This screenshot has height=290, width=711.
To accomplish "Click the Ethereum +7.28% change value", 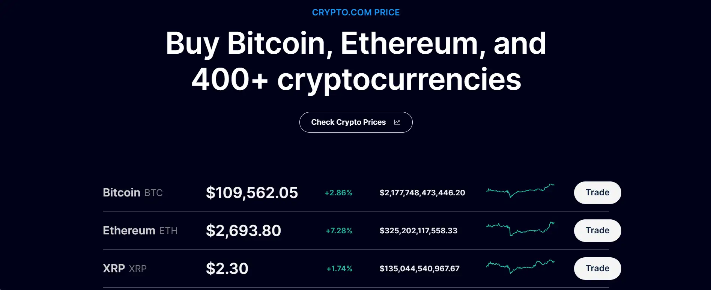I will tap(339, 231).
